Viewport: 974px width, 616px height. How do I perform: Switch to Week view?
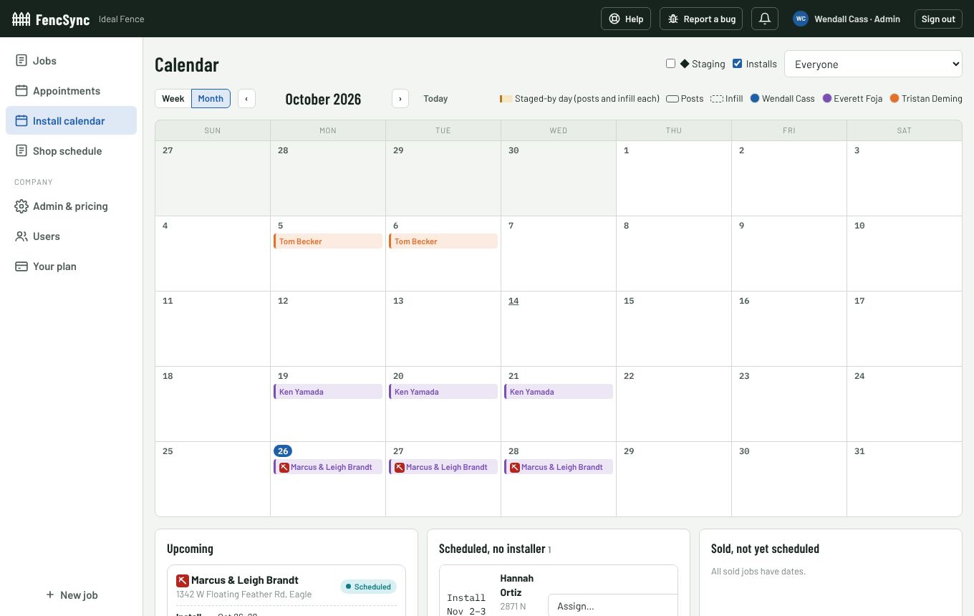tap(173, 99)
